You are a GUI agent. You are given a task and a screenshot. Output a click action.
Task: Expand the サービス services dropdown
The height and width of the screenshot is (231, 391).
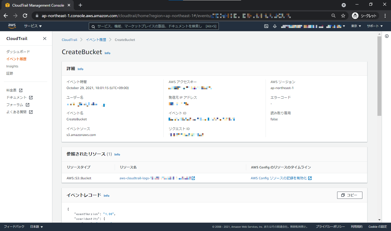[33, 26]
